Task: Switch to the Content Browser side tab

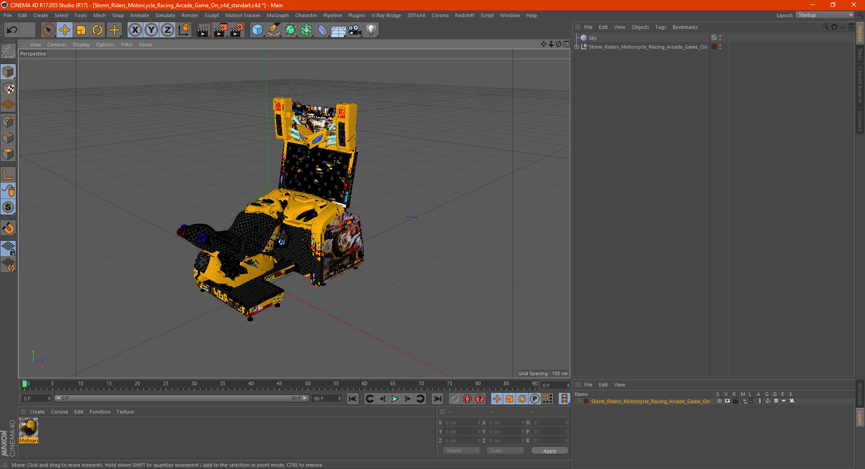Action: [x=860, y=85]
